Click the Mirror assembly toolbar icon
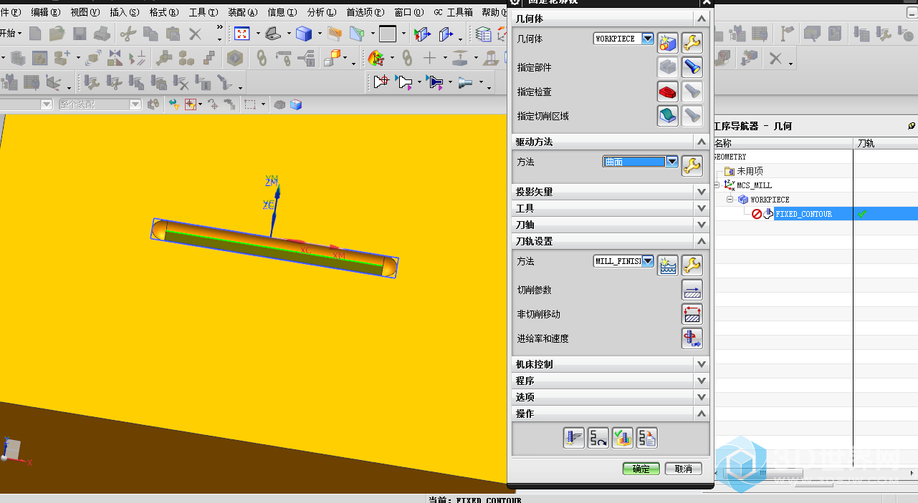Viewport: 918px width, 503px height. click(x=115, y=58)
